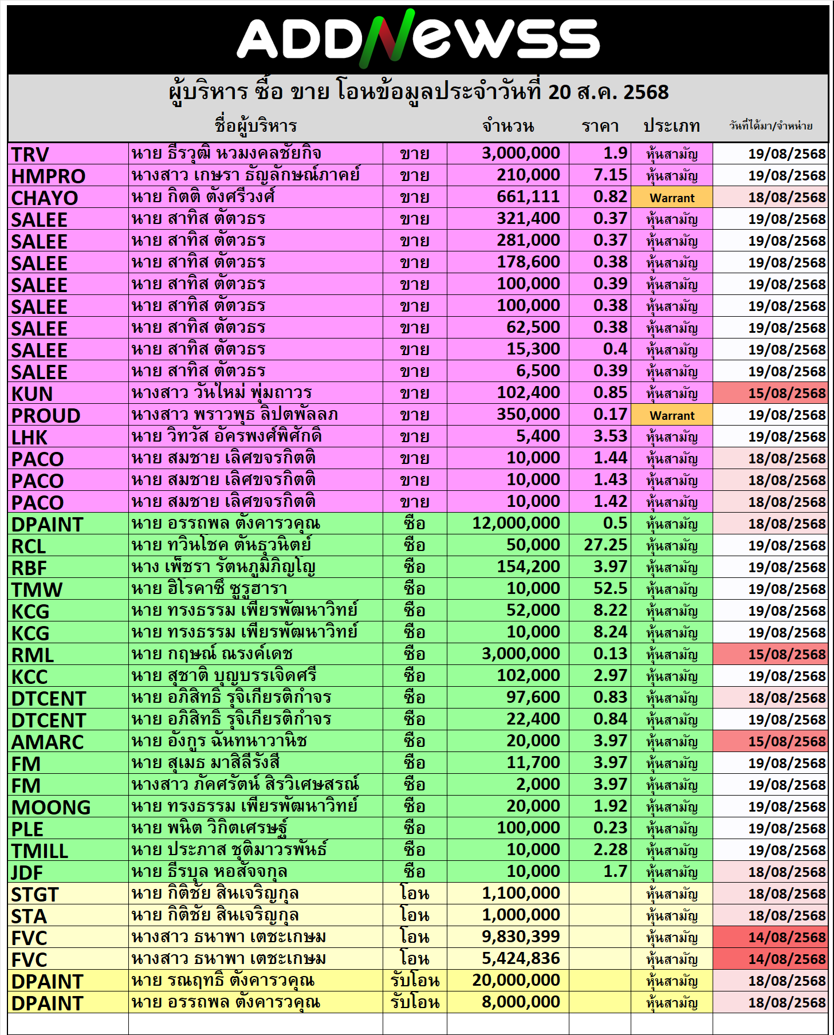Click the 8,000,000 amount cell

click(508, 1002)
